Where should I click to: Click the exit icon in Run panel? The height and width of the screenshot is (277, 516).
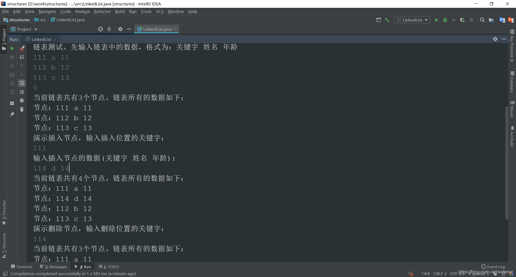12,93
